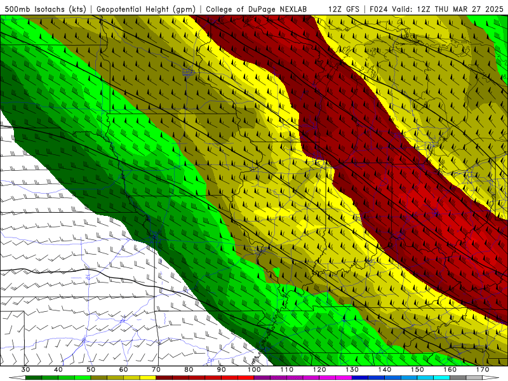Click the legend value "80"
This screenshot has width=508, height=381.
pos(189,370)
